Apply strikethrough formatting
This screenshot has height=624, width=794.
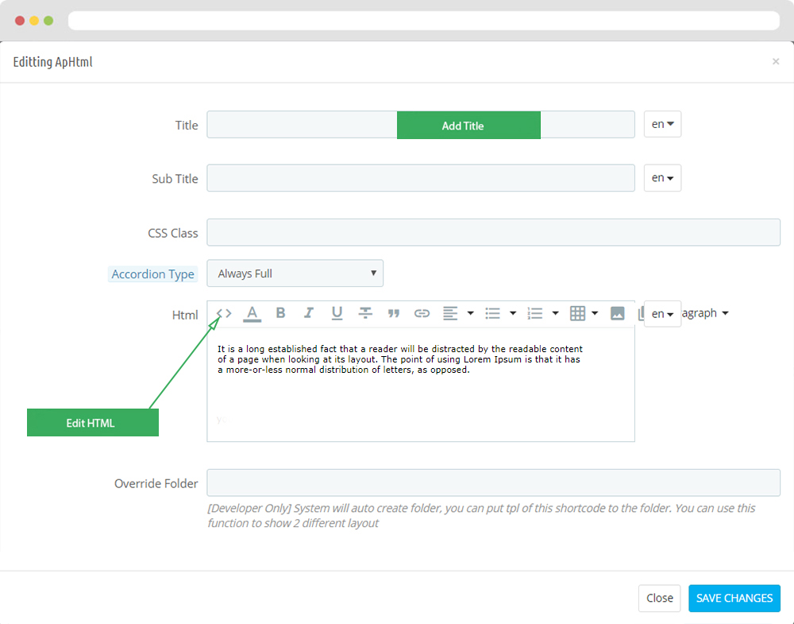point(365,313)
